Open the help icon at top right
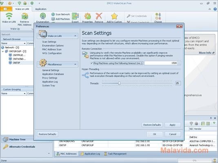 pos(215,9)
